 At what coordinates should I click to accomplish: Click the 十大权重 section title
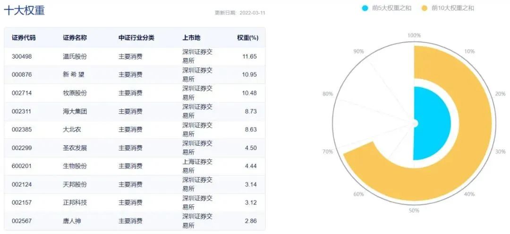(x=24, y=10)
